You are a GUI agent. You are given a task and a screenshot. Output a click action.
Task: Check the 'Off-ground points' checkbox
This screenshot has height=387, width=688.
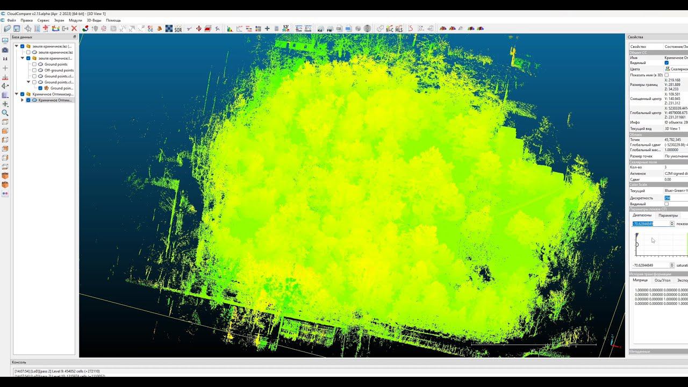34,70
